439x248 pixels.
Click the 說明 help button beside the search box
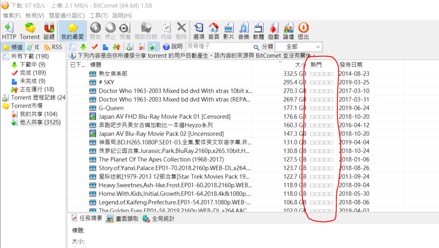coord(173,47)
